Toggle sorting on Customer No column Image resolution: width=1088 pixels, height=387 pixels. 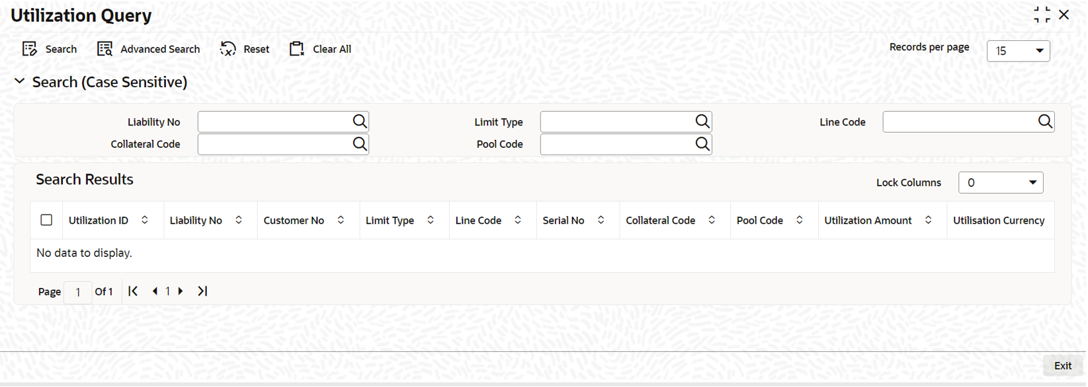[341, 220]
